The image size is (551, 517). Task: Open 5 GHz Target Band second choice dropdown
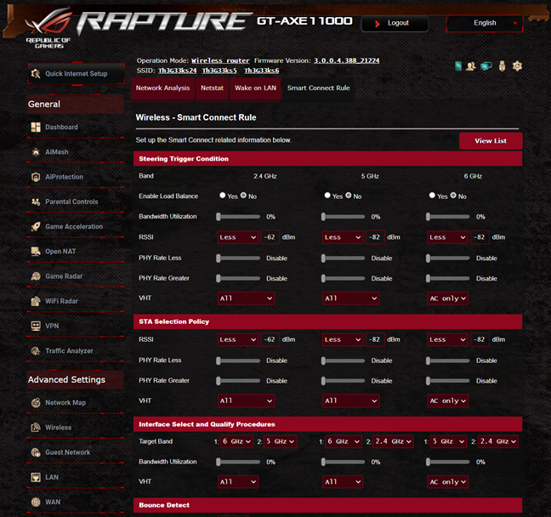point(393,441)
